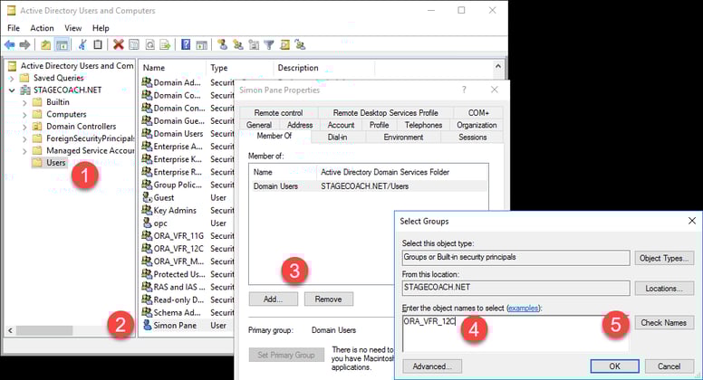Click the Cut scissors toolbar icon
Screen dimensions: 703x380
point(82,44)
